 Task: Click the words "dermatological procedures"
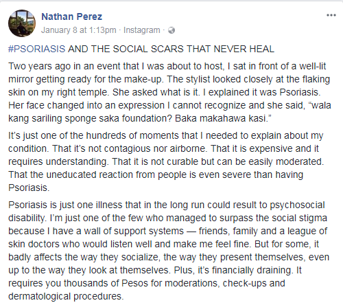coord(65,296)
